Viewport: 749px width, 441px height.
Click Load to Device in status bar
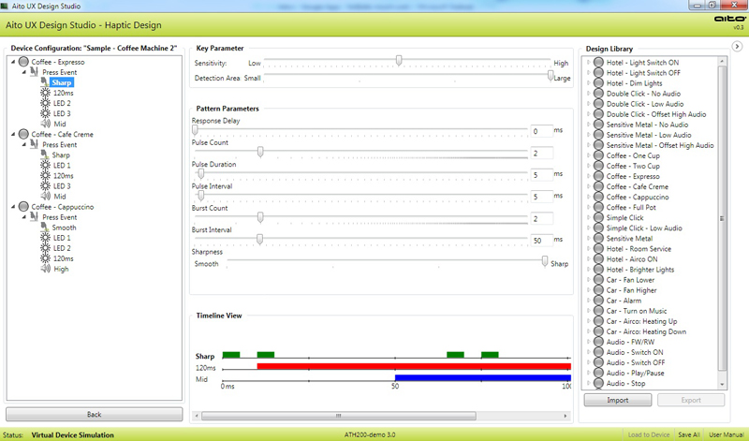648,434
